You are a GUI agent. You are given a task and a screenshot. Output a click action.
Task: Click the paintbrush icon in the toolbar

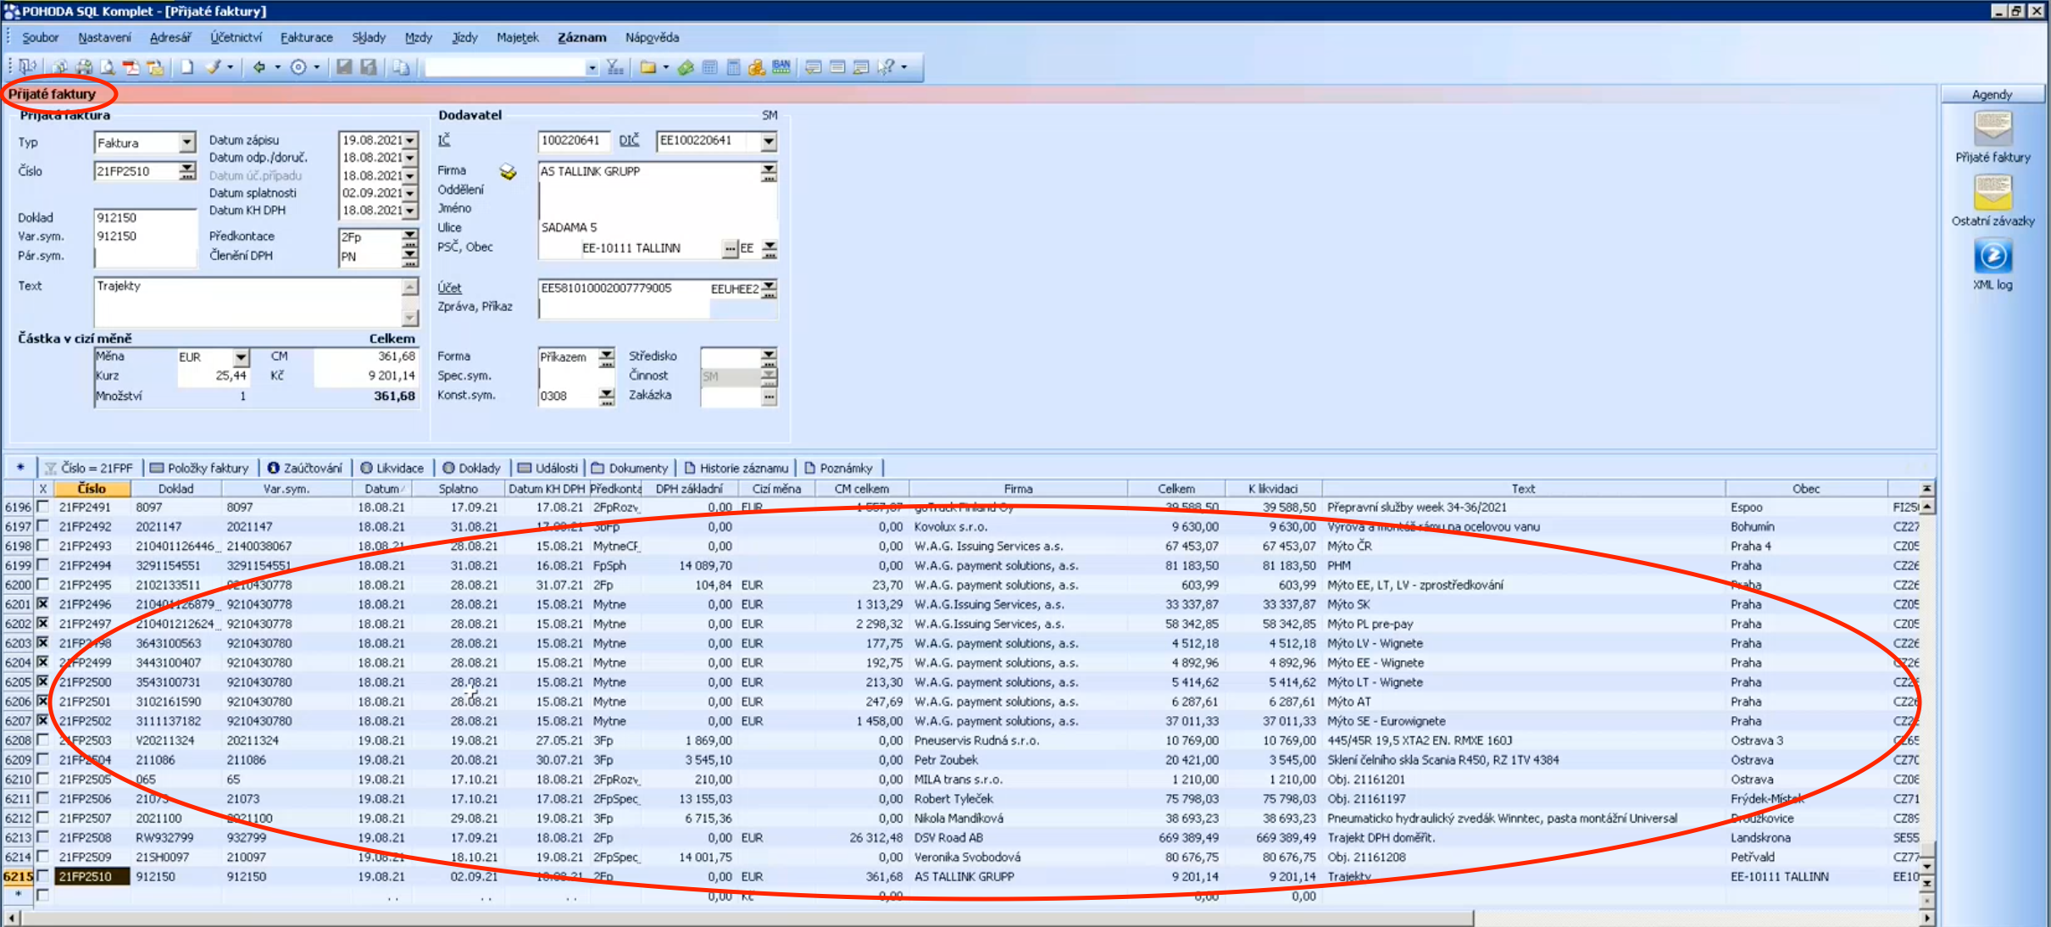point(214,67)
